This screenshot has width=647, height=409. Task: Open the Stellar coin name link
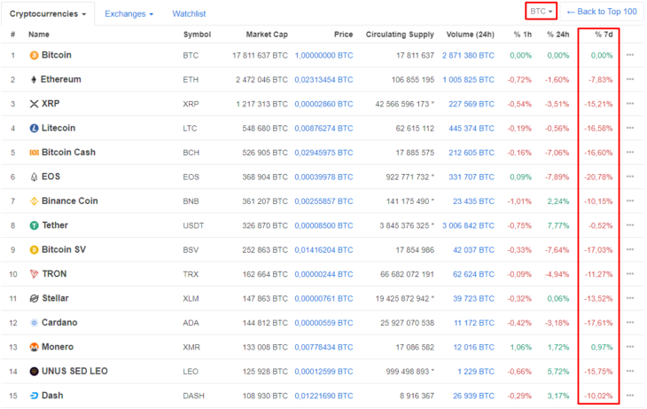55,298
